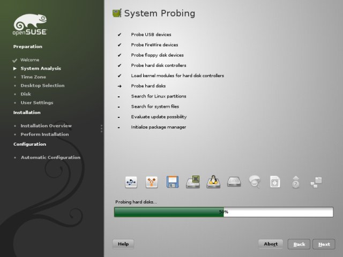Click the triangle marker beside System Analysis

[15, 69]
